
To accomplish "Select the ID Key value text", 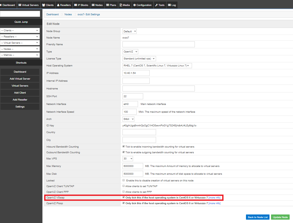I will 159,126.
